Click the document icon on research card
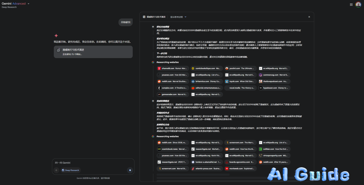364x185 pixels. [x=58, y=50]
